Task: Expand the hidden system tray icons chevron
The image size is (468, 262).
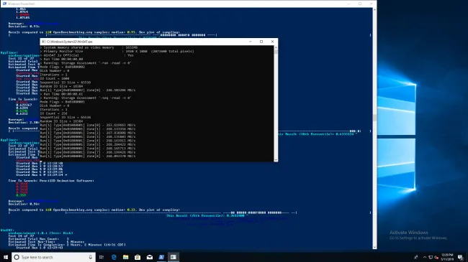Action: pos(424,257)
